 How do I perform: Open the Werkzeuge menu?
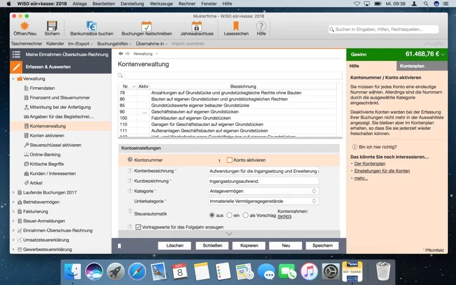[x=161, y=4]
